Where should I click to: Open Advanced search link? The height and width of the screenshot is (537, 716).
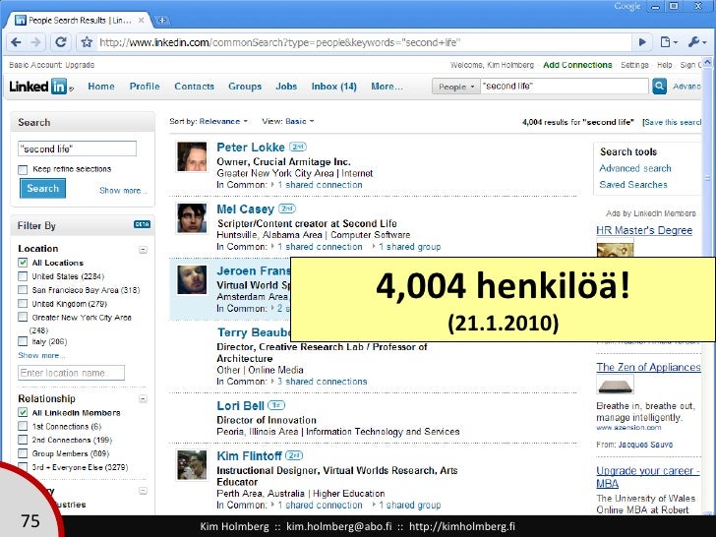[x=635, y=168]
